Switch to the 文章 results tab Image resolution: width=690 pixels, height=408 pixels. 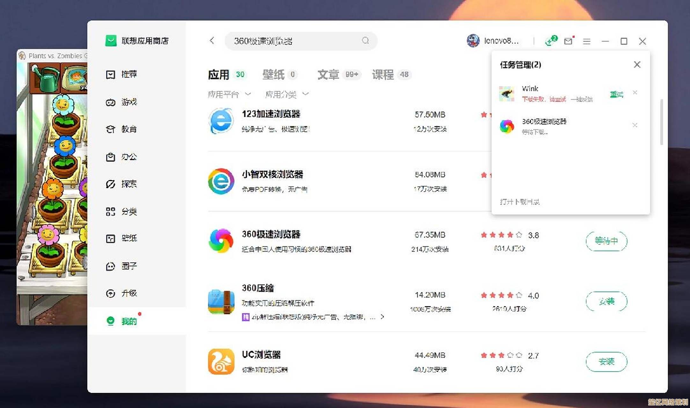pyautogui.click(x=328, y=75)
